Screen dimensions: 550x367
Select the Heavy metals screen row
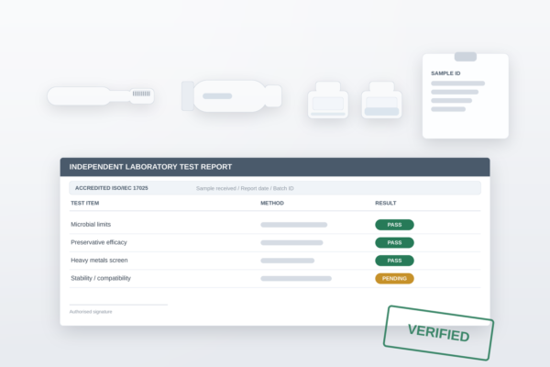[275, 261]
